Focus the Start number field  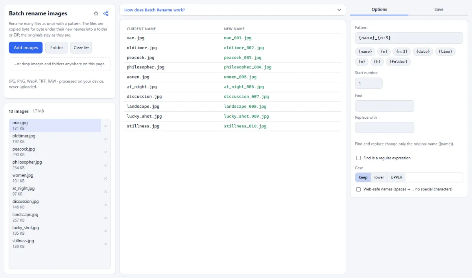click(369, 83)
